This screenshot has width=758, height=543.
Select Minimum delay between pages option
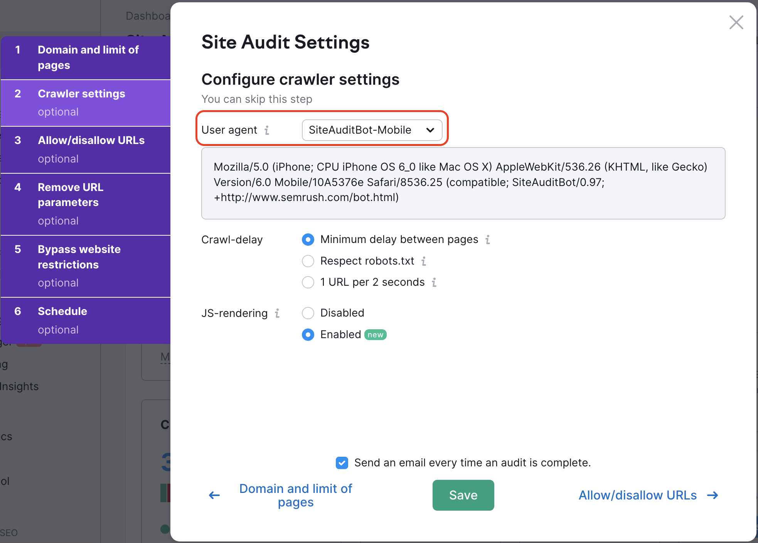click(x=308, y=240)
